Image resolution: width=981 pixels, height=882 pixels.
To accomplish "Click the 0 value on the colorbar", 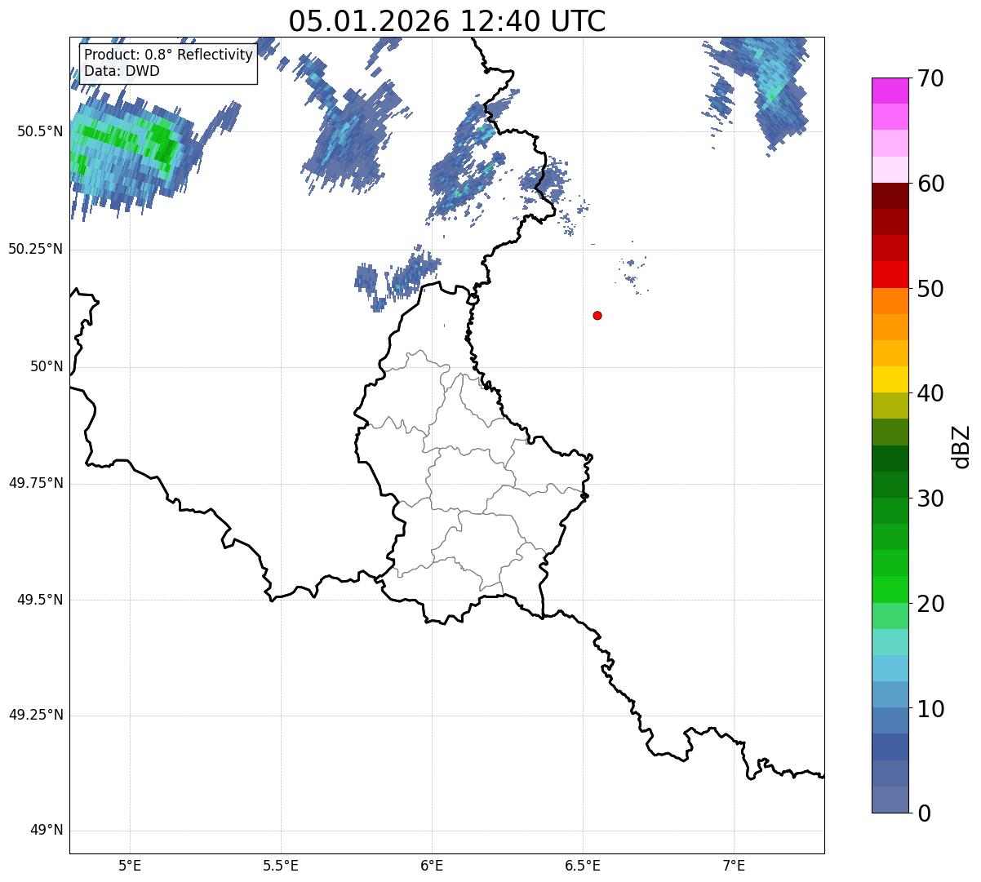I will coord(924,813).
